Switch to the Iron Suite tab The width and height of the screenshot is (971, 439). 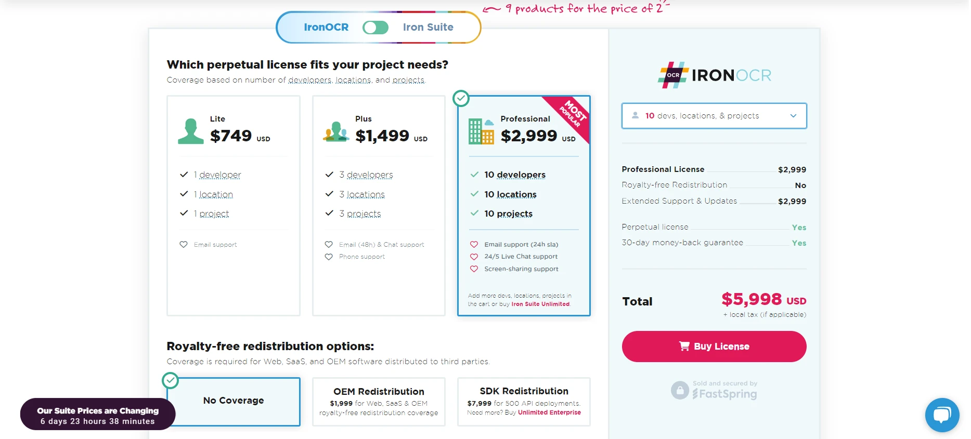click(x=428, y=28)
